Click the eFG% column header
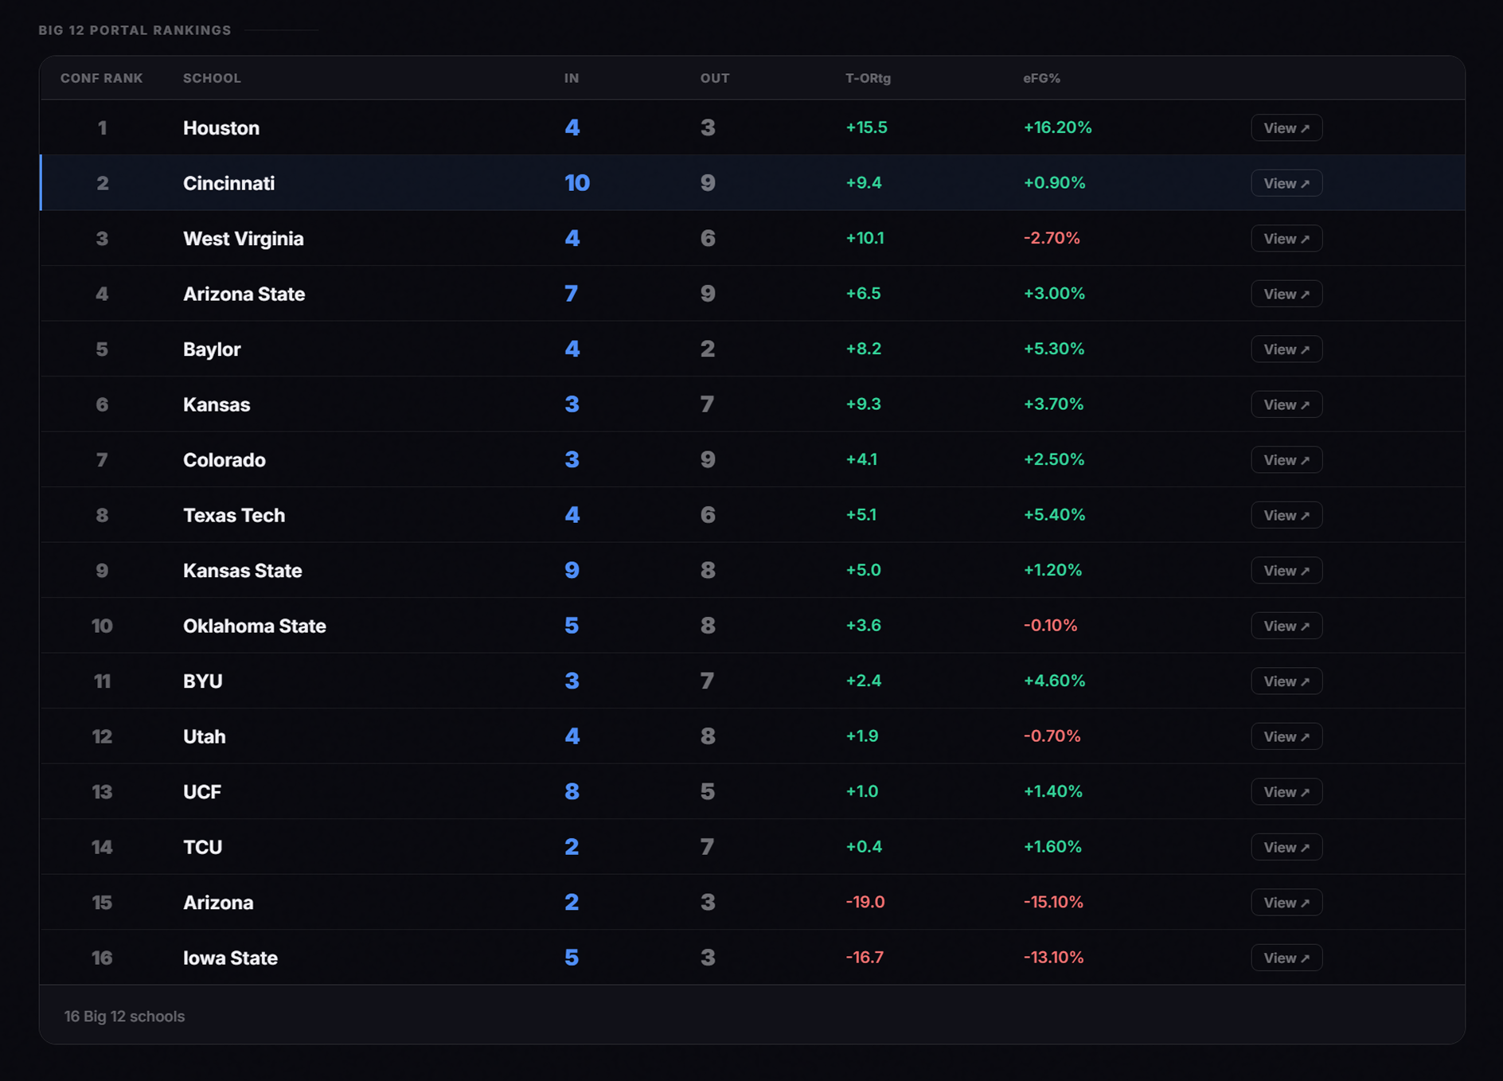The height and width of the screenshot is (1081, 1503). [x=1041, y=78]
